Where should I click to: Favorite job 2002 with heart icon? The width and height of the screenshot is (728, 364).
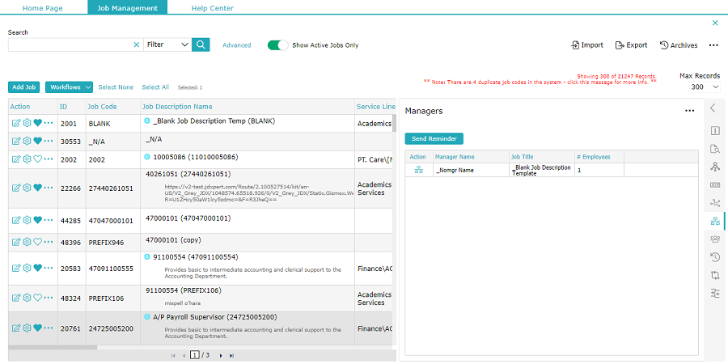[37, 159]
